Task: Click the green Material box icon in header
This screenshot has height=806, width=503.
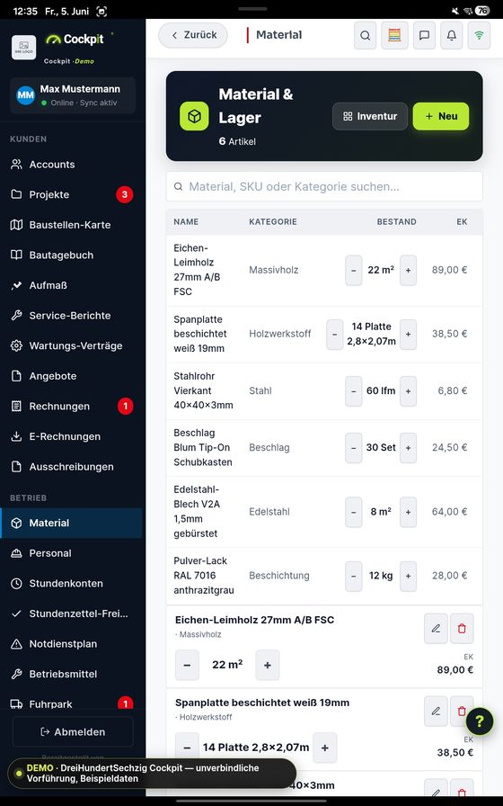Action: click(194, 116)
